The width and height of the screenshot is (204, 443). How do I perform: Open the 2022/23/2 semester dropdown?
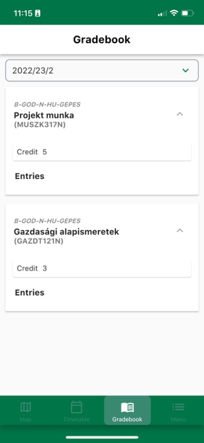point(102,70)
